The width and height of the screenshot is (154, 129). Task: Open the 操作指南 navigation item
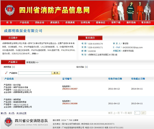click(131, 22)
